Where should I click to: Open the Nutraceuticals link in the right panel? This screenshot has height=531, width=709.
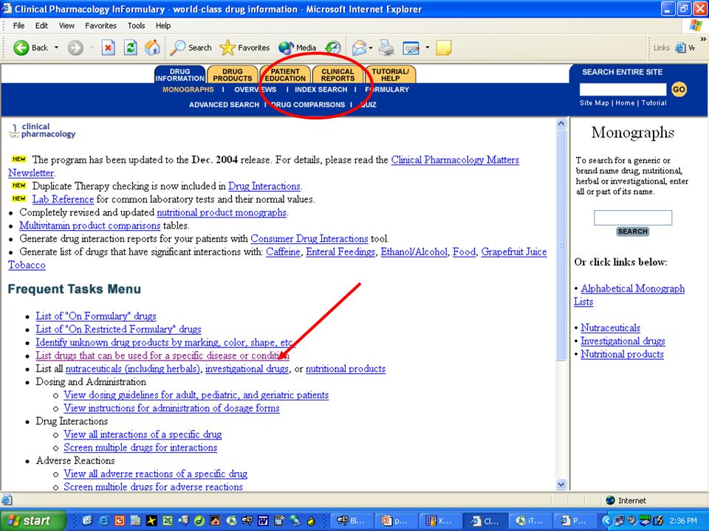point(611,327)
